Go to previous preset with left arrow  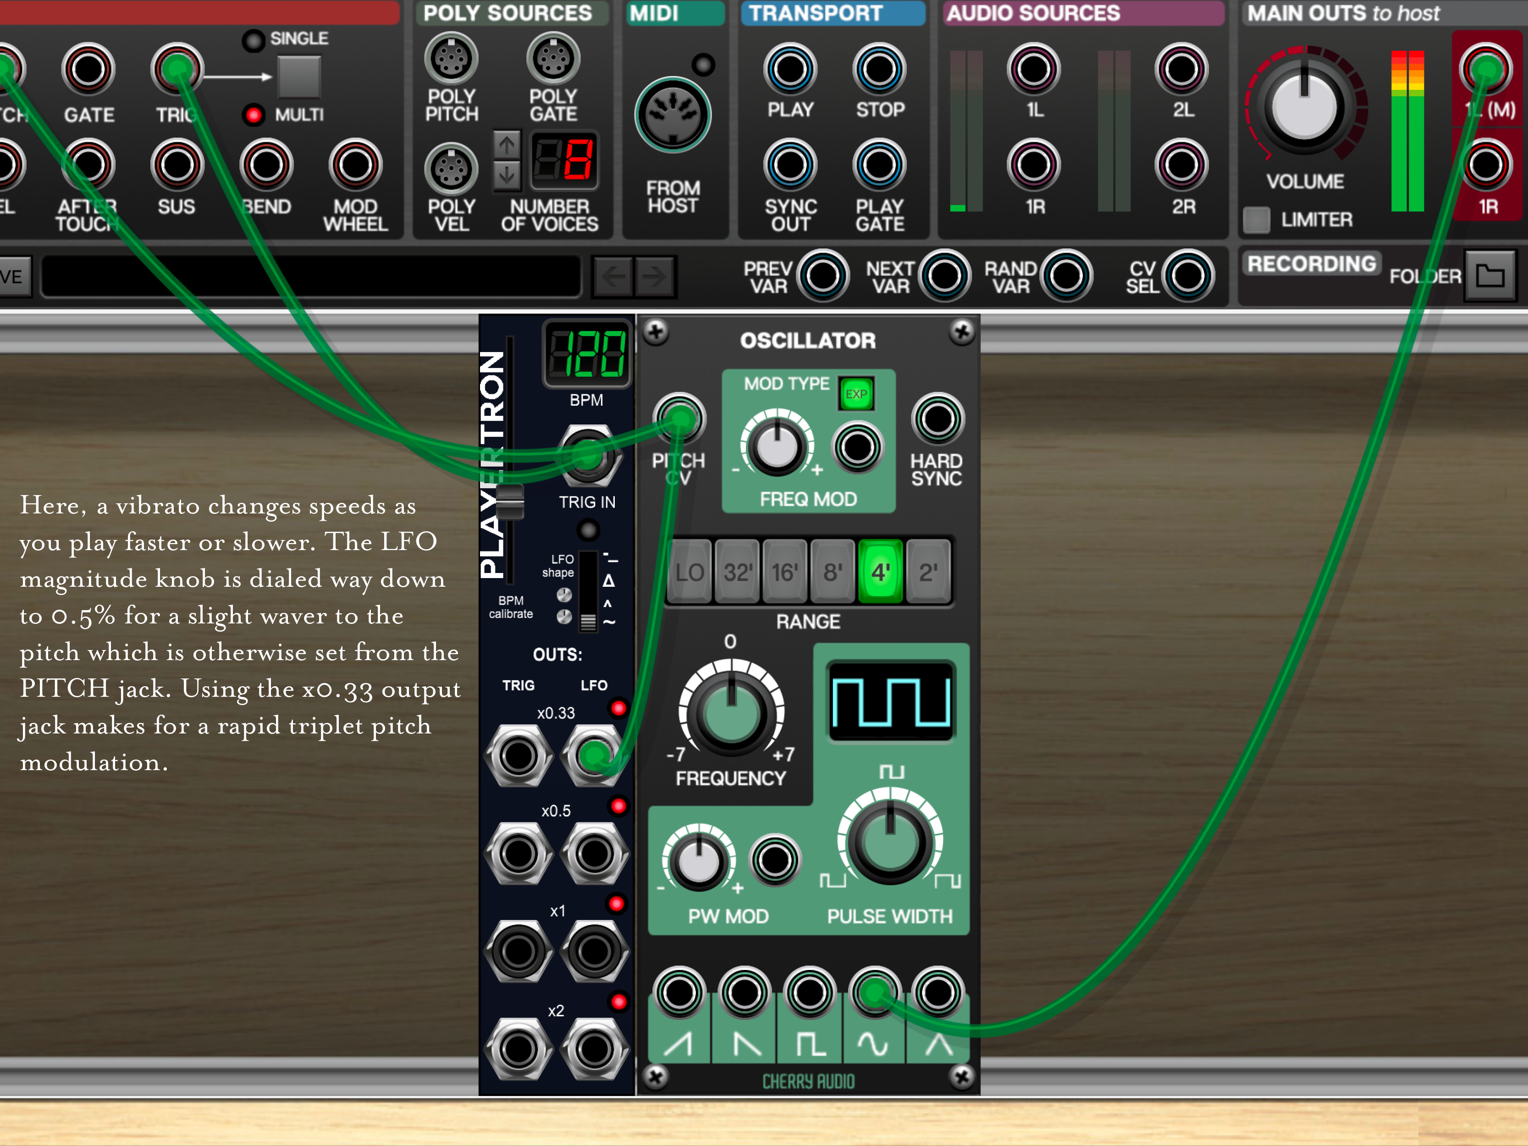point(613,276)
